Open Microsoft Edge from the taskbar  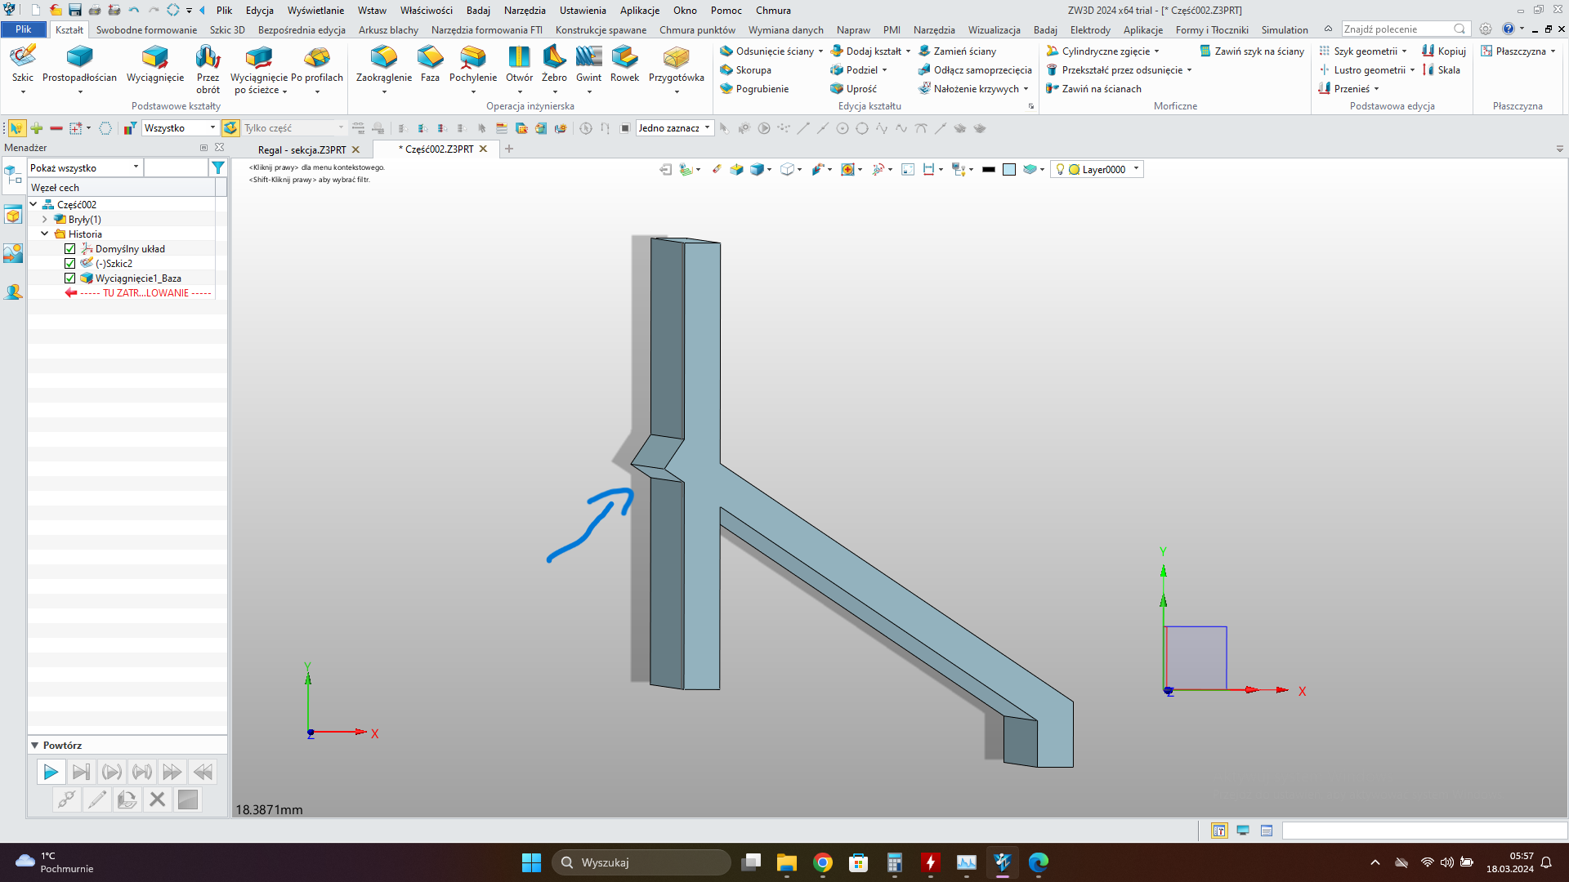pyautogui.click(x=1039, y=862)
